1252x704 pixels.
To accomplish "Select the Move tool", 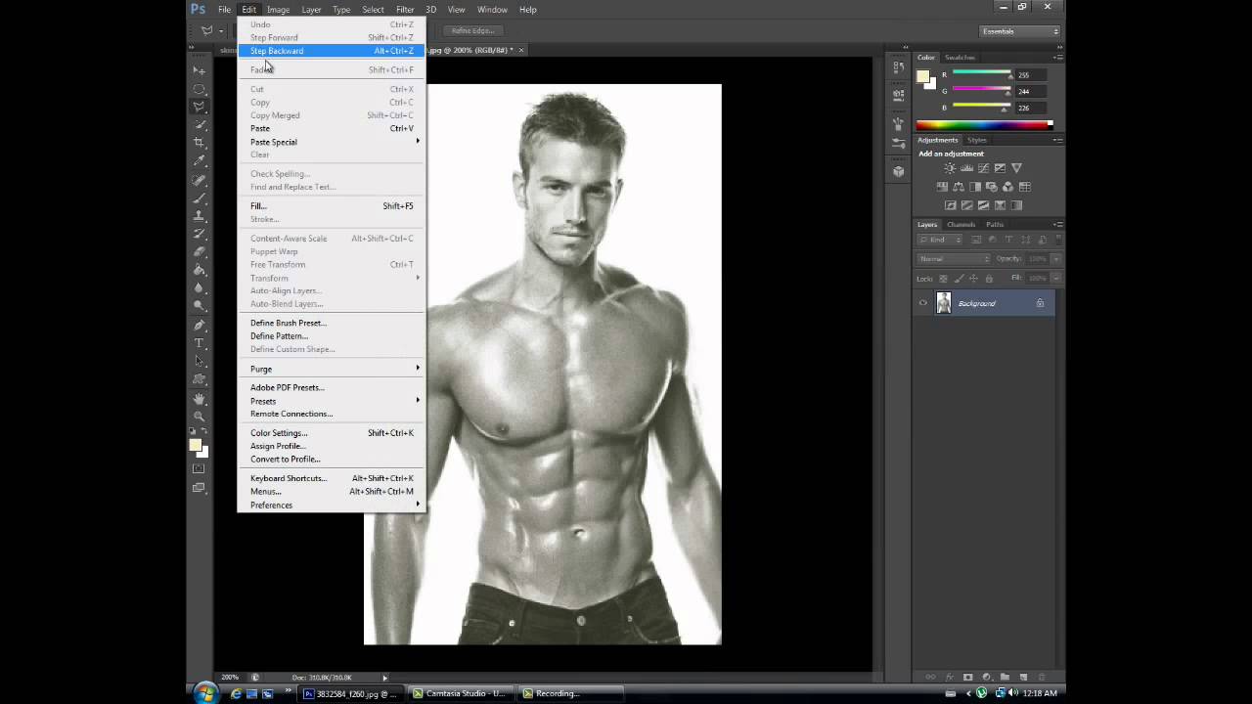I will [x=200, y=70].
